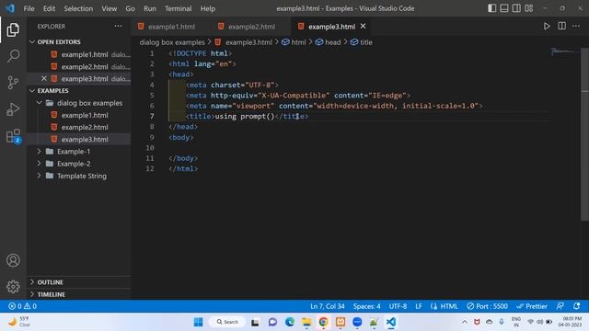589x331 pixels.
Task: Open the Run menu
Action: coord(149,8)
